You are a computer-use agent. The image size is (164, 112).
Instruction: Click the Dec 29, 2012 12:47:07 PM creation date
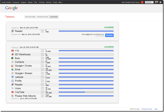pos(29,47)
